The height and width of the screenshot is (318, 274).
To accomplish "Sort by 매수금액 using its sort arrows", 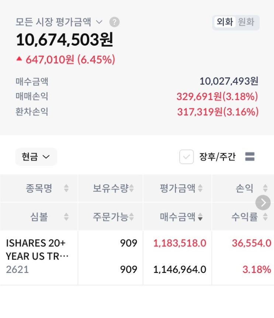I will click(x=200, y=217).
